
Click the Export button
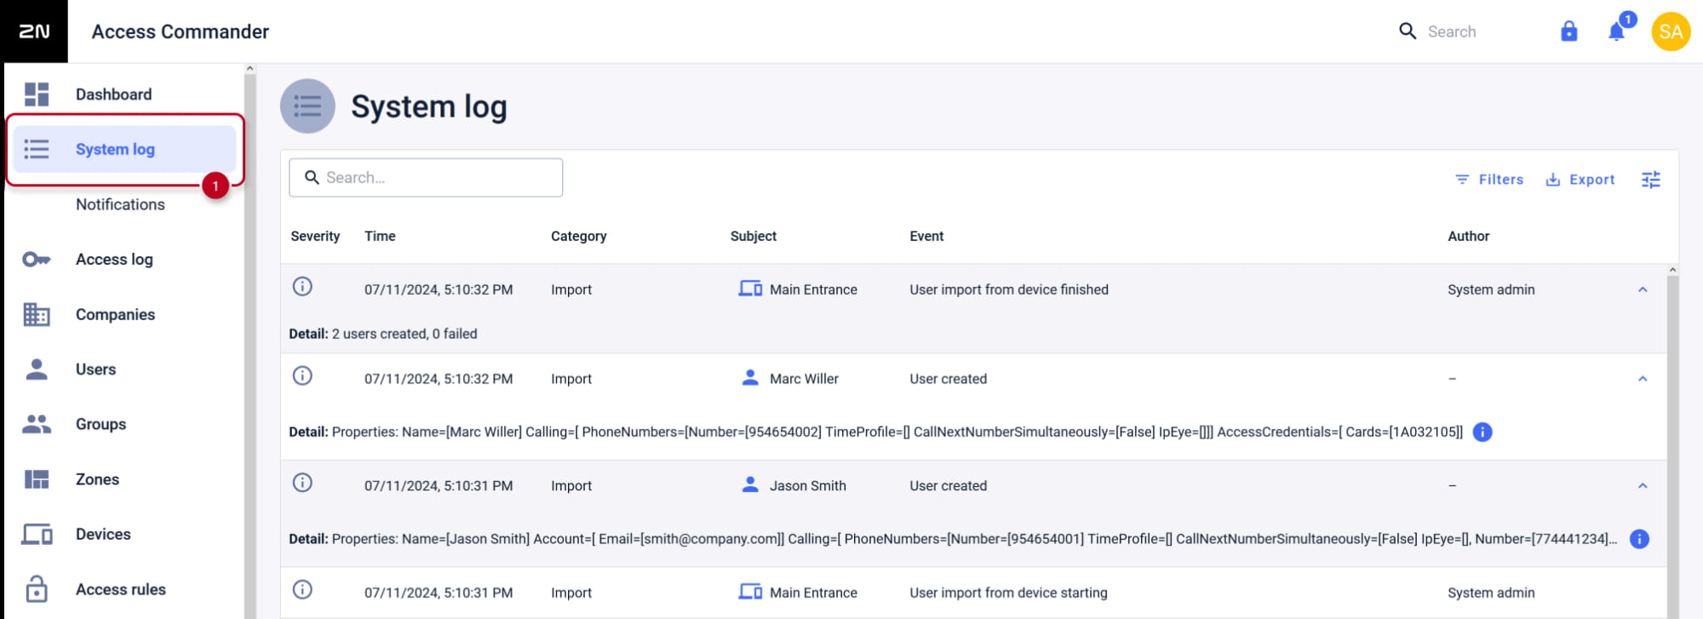1580,180
